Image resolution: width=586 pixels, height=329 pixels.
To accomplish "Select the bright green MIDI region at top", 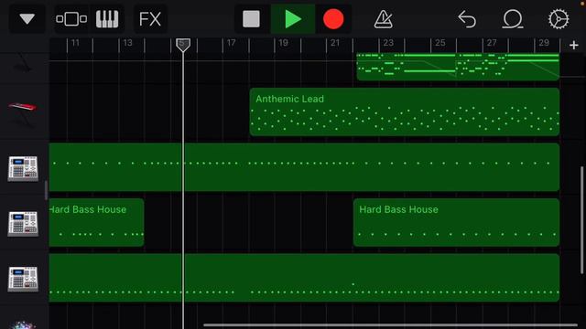I will coord(458,67).
